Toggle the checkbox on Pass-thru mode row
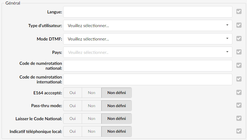 point(239,105)
